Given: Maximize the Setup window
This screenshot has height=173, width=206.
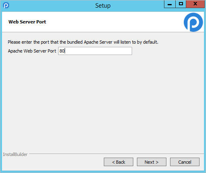Looking at the screenshot, I should tap(181, 4).
